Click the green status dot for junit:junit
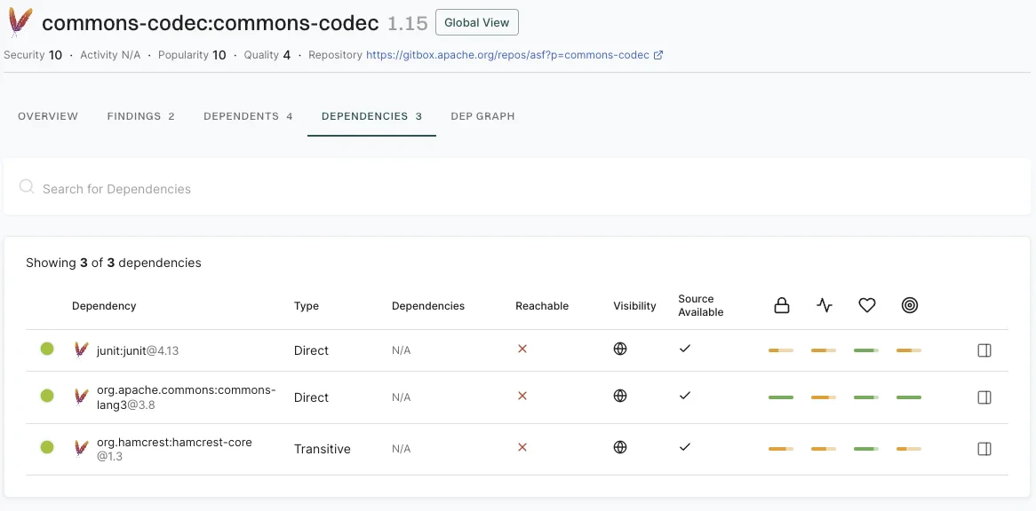1036x511 pixels. (47, 349)
